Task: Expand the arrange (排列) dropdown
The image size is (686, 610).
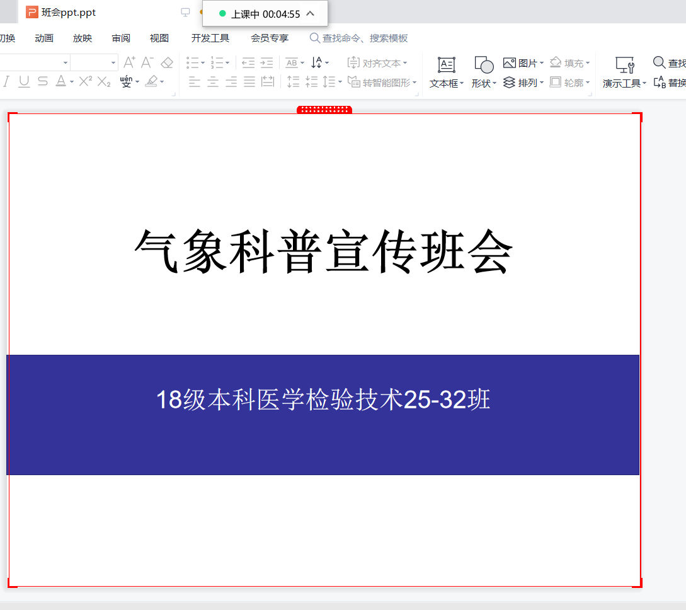Action: (542, 83)
